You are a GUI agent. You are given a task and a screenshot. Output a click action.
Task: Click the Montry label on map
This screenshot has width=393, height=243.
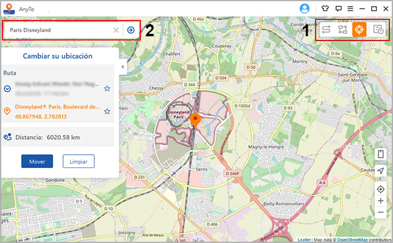point(300,62)
